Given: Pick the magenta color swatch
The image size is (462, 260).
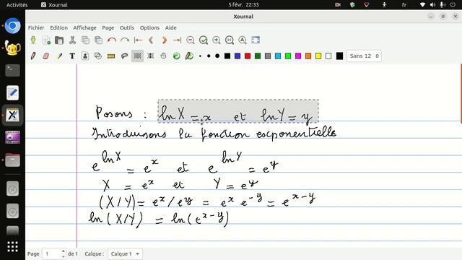Looking at the screenshot, I should tap(298, 56).
